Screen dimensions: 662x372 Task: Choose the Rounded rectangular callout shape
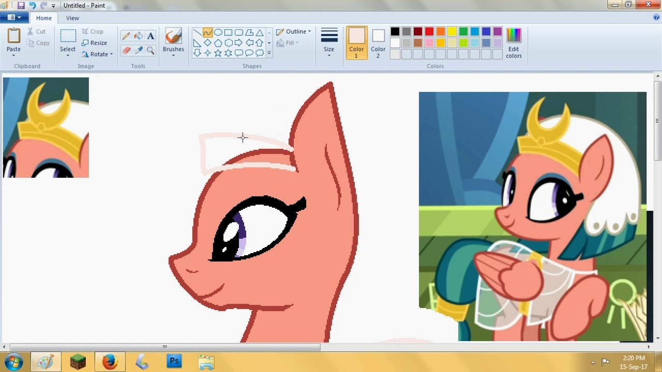238,53
